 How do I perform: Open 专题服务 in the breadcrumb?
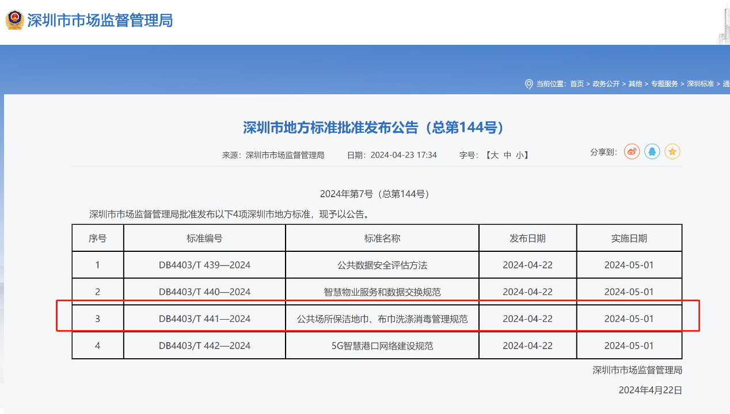tap(664, 84)
